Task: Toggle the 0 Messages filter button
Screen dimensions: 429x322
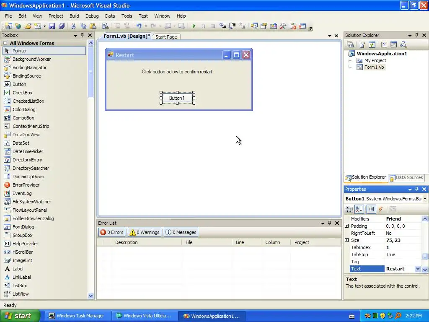Action: 181,232
